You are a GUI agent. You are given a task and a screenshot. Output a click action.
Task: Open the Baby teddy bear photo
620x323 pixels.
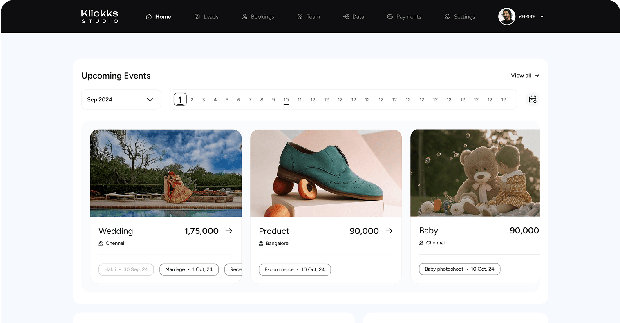point(475,173)
